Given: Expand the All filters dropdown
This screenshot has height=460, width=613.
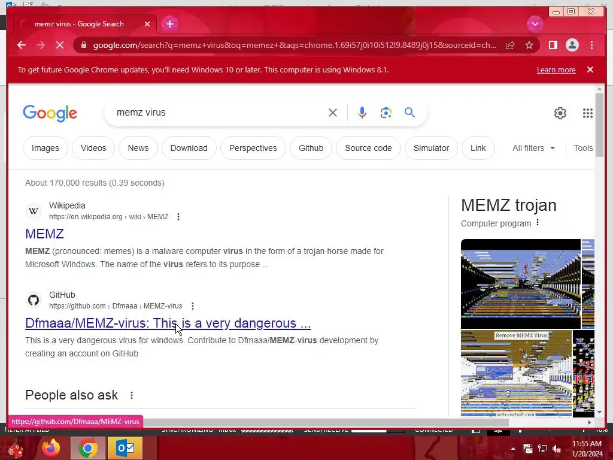Looking at the screenshot, I should pos(533,148).
